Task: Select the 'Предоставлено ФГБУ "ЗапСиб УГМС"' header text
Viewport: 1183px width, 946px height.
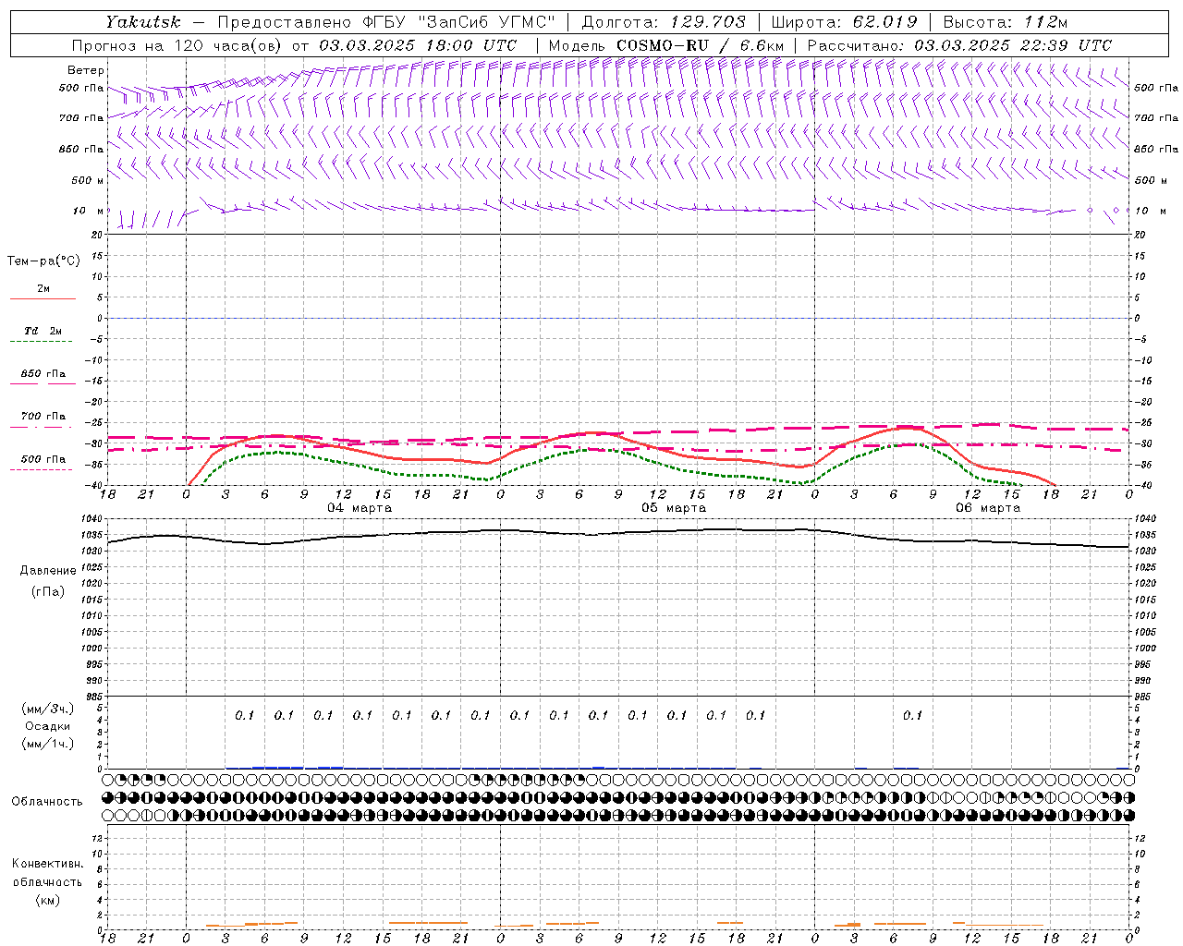Action: click(x=385, y=22)
